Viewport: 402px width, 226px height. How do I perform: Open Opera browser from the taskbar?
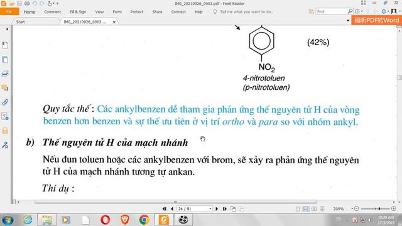click(x=106, y=220)
